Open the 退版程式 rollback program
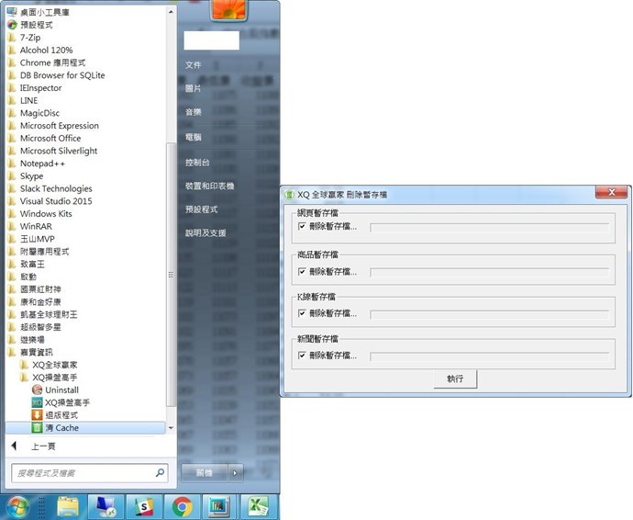Viewport: 633px width, 520px height. click(x=38, y=415)
